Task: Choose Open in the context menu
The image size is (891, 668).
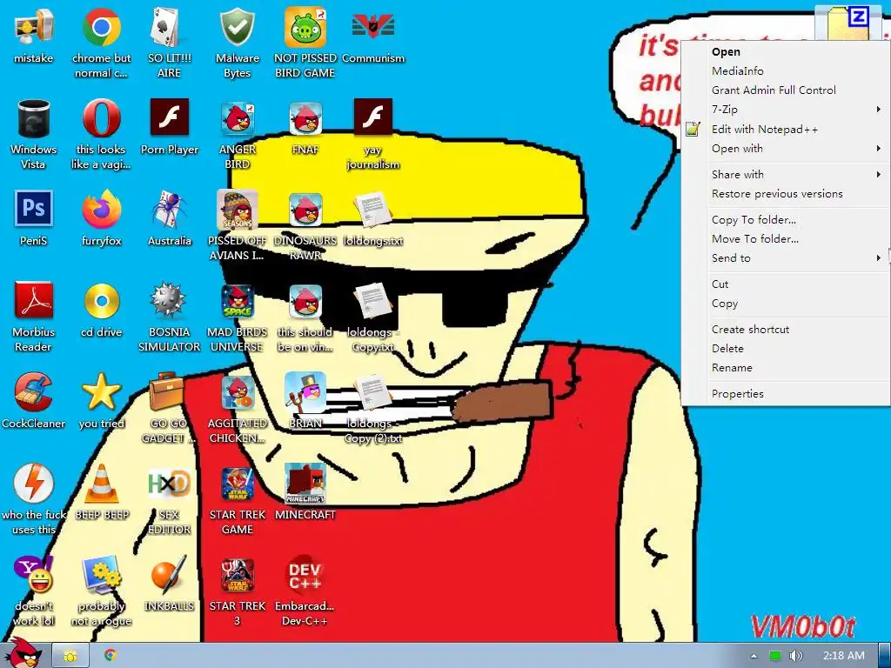Action: 786,51
